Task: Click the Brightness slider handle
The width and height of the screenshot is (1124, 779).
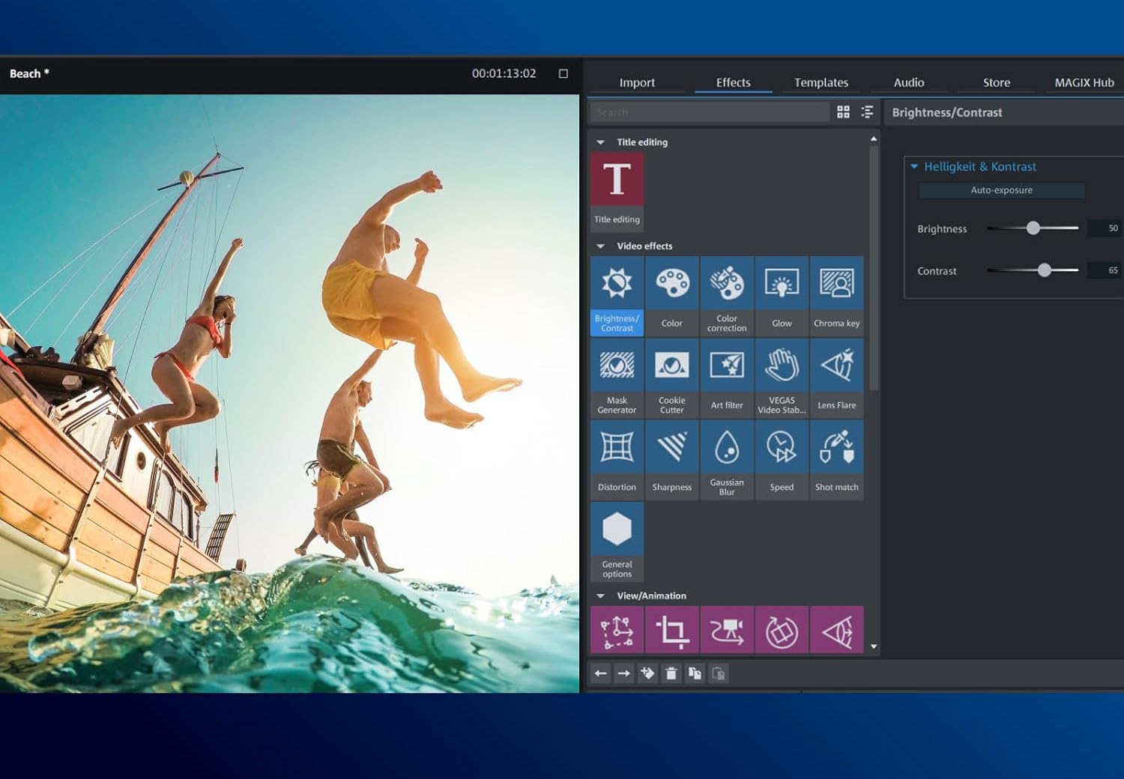Action: point(1033,228)
